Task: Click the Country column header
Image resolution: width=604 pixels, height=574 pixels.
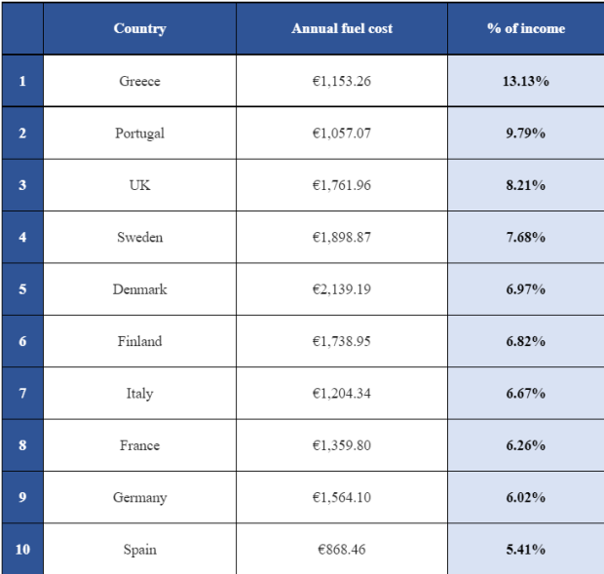Action: [139, 28]
